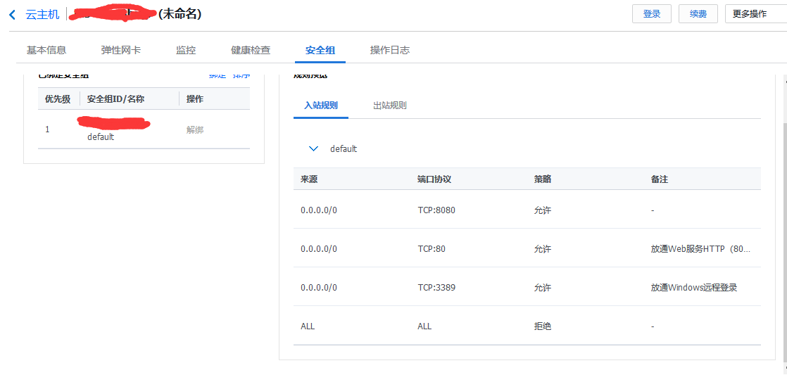Click source 0.0.0.0/0 in TCP:3389 row
The image size is (787, 375).
pos(319,288)
